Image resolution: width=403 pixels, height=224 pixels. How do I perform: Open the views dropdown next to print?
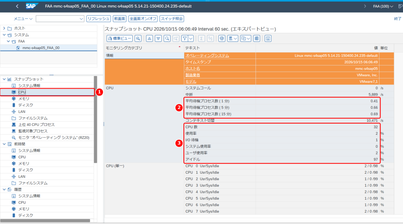click(233, 39)
